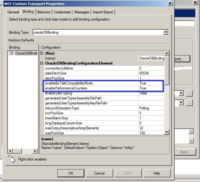The image size is (200, 182).
Task: Open the upper dropdown in background window
Action: click(x=181, y=93)
